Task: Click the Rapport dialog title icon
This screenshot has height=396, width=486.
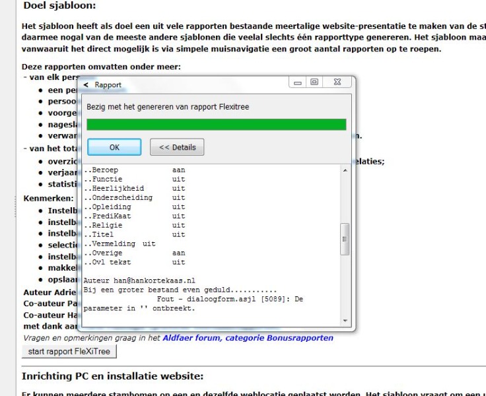Action: [x=87, y=85]
